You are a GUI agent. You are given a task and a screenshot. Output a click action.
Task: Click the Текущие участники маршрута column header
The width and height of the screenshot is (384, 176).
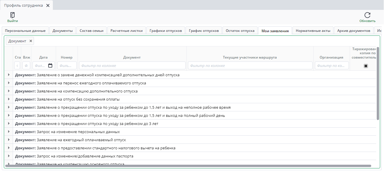tap(250, 57)
